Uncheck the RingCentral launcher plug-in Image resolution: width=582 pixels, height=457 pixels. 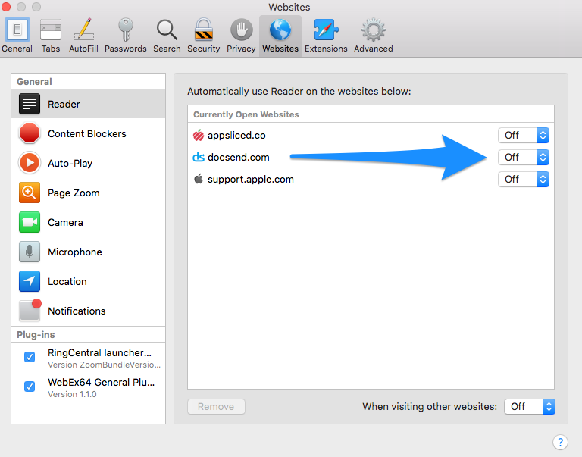click(x=30, y=357)
